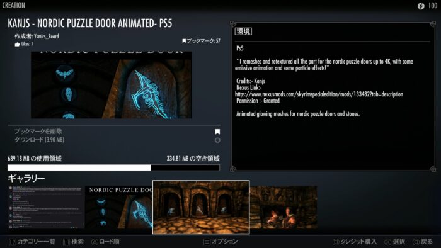Click the square クレジット購入 prompt
Screen dimensions: 441x248
tap(355, 242)
